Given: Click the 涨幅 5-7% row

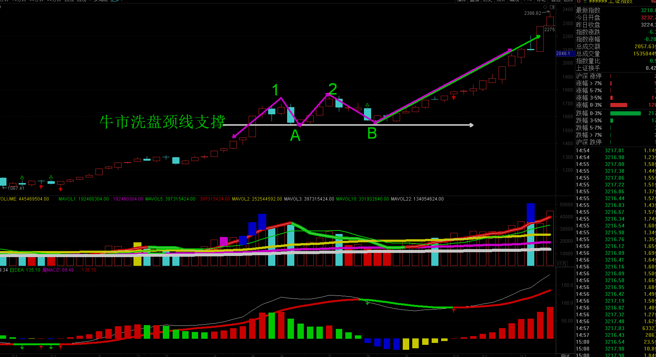Looking at the screenshot, I should coord(616,90).
